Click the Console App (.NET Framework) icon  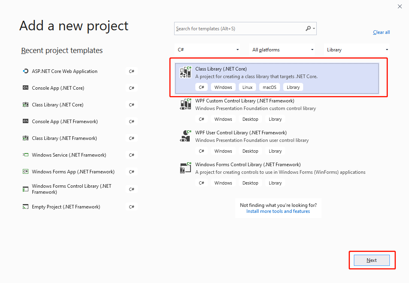tap(26, 121)
